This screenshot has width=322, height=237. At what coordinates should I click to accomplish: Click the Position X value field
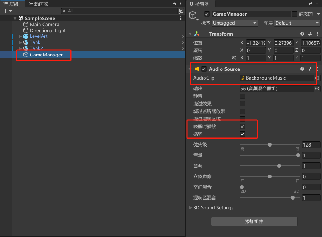[256, 43]
